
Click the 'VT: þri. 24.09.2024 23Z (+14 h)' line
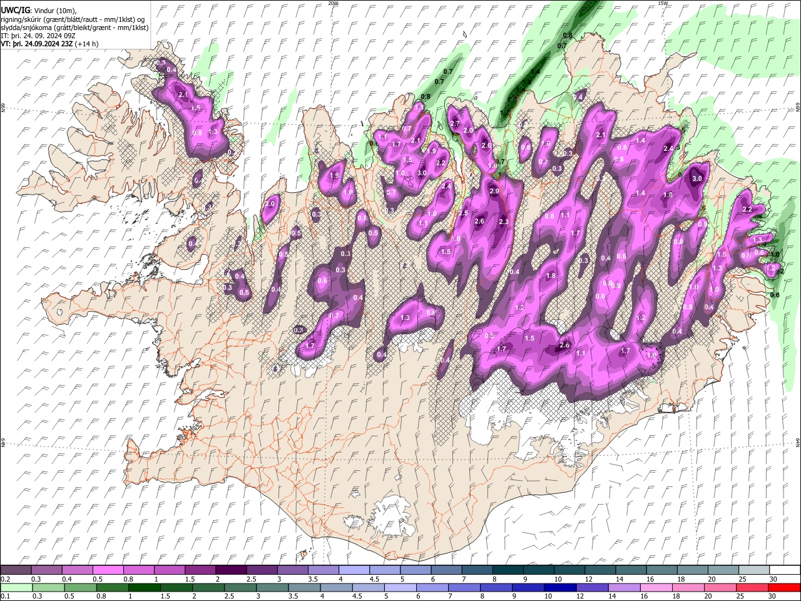pyautogui.click(x=49, y=44)
